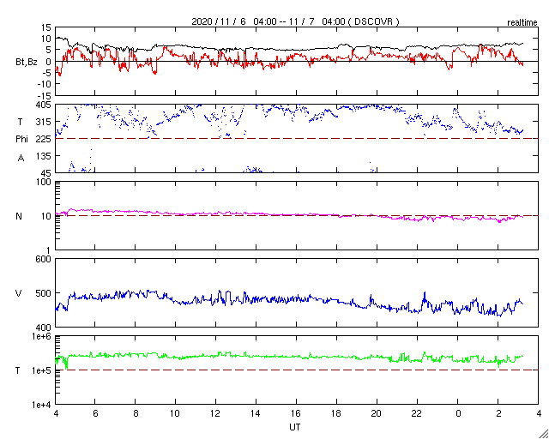Image resolution: width=549 pixels, height=439 pixels.
Task: Click the 'V' speed axis label
Action: coord(19,293)
